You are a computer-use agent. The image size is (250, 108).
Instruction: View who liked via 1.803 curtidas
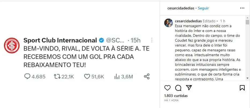coord(176,96)
